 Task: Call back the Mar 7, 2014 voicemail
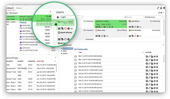149,60
